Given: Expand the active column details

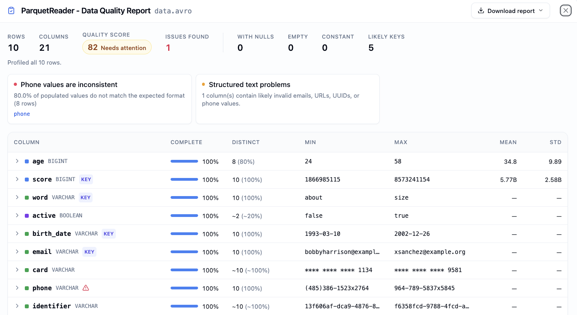Looking at the screenshot, I should 17,215.
